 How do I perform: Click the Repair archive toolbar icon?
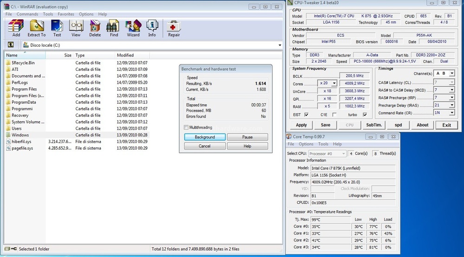point(174,26)
